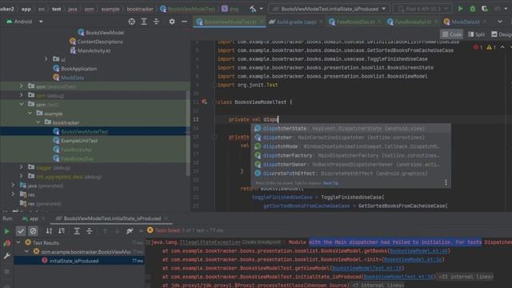Expand all in Project panel toolbar
512x288 pixels.
click(x=144, y=22)
